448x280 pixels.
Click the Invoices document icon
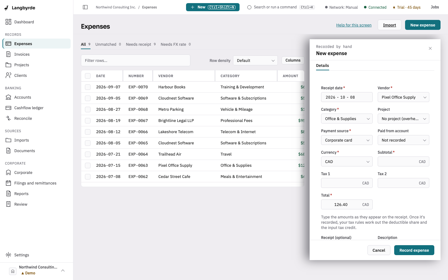(x=8, y=54)
